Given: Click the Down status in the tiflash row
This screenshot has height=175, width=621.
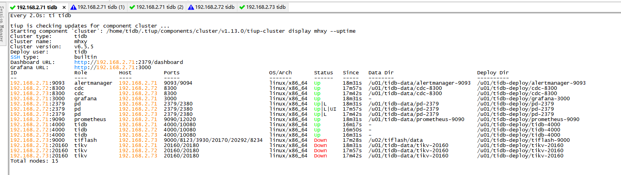Looking at the screenshot, I should coord(320,140).
